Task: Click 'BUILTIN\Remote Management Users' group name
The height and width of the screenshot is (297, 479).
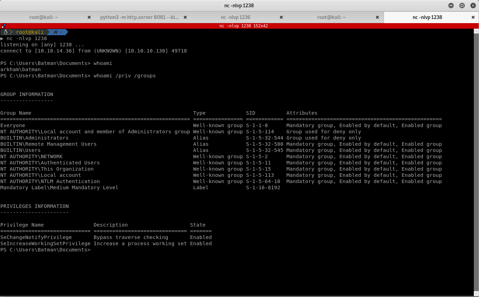Action: [48, 144]
